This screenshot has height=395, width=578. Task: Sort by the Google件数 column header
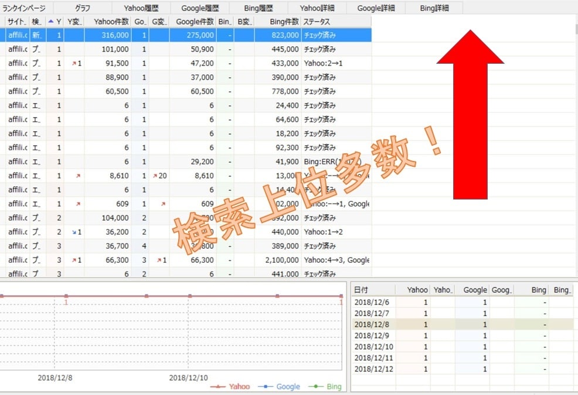click(192, 22)
